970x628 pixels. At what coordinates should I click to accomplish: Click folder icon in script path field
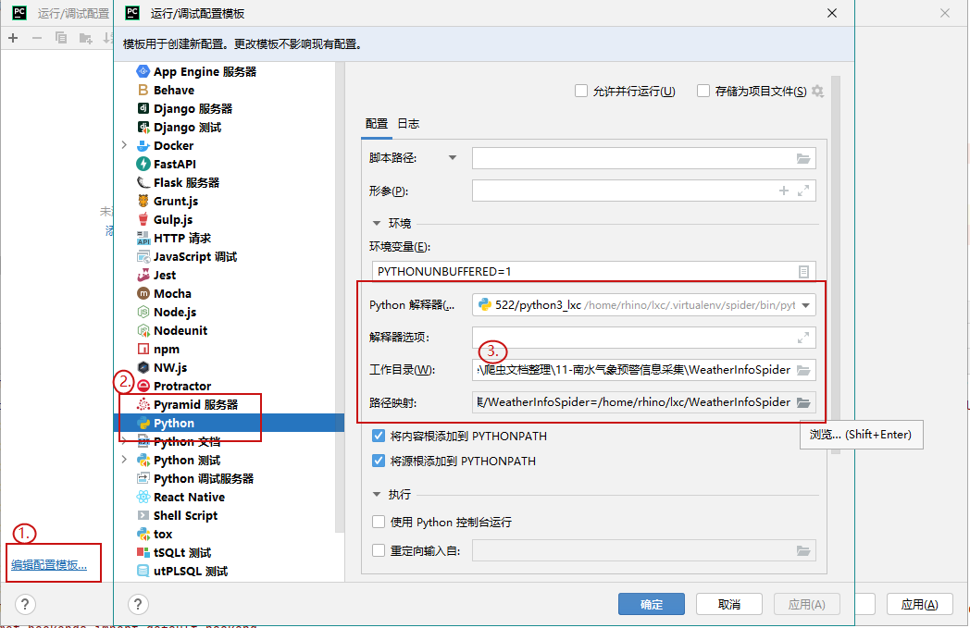coord(803,158)
